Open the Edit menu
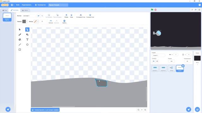The width and height of the screenshot is (202, 113). click(27, 5)
